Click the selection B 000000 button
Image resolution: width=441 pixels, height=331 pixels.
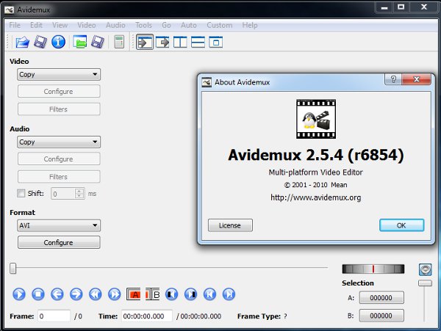[x=381, y=316]
